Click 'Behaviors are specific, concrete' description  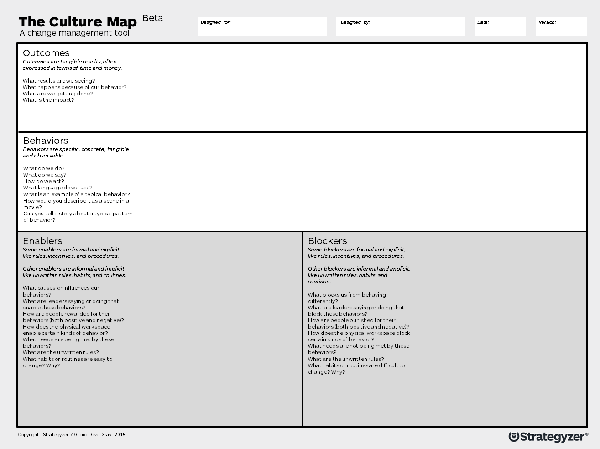76,152
